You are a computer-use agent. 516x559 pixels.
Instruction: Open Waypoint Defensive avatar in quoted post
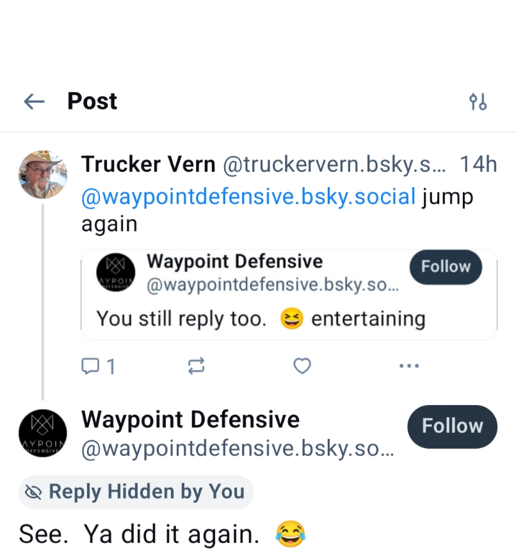[115, 273]
